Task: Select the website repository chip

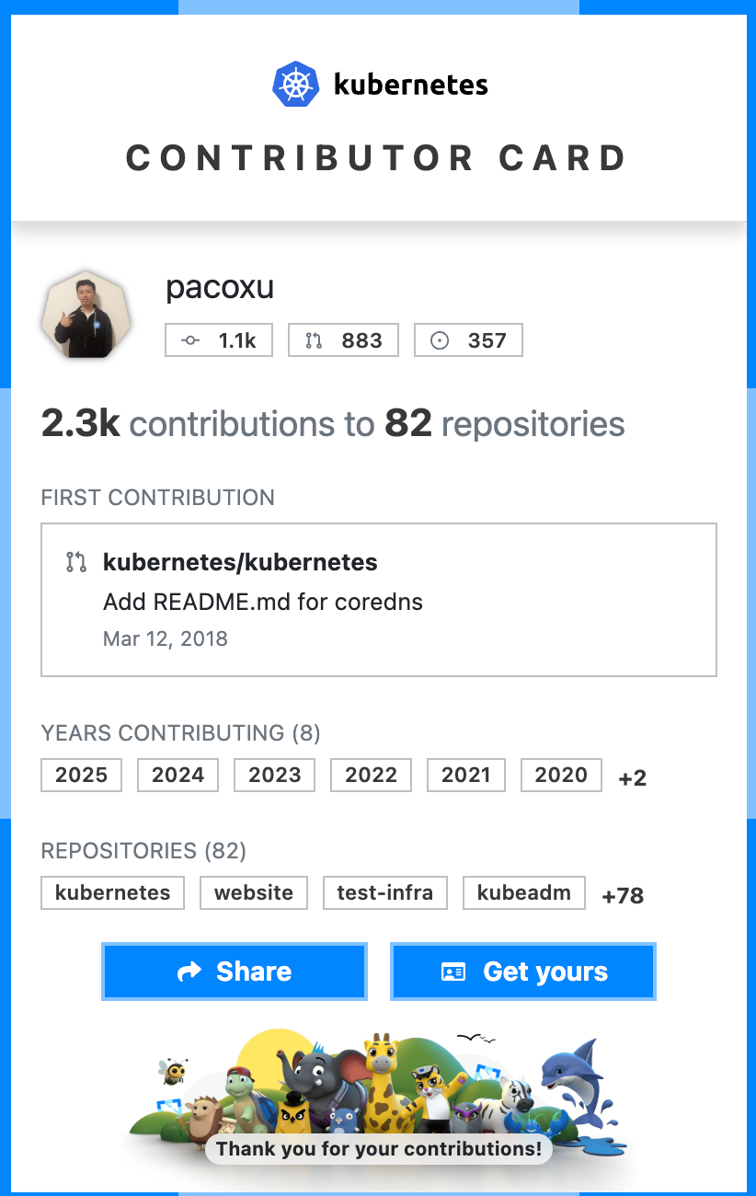Action: point(254,892)
